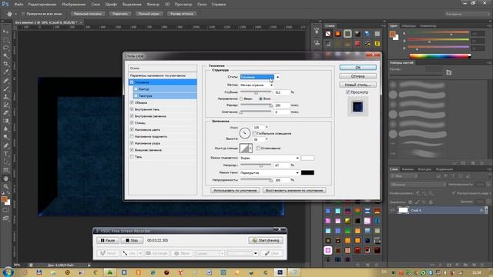
Task: Select the Rectangular Marquee tool
Action: [x=5, y=39]
